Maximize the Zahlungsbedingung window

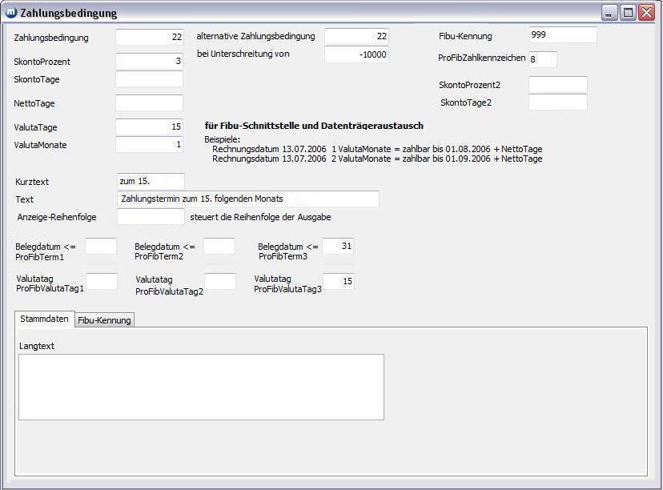coord(629,13)
